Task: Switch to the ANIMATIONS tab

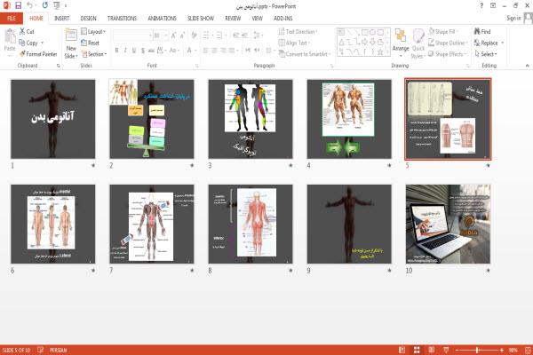Action: (x=162, y=19)
